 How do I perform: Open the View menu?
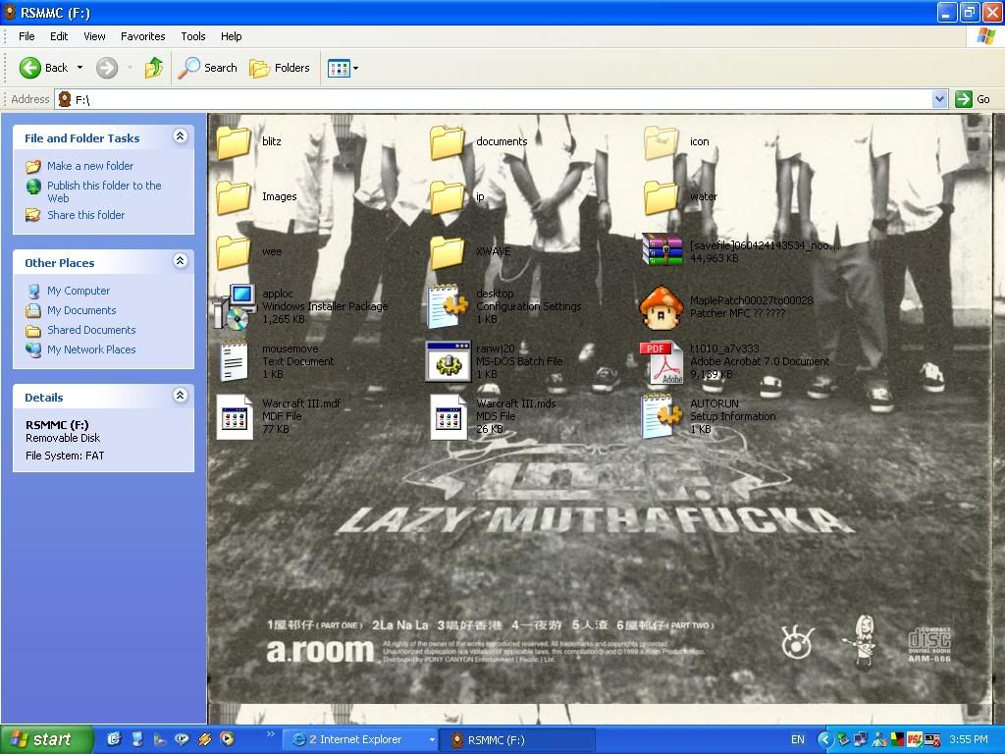[94, 36]
